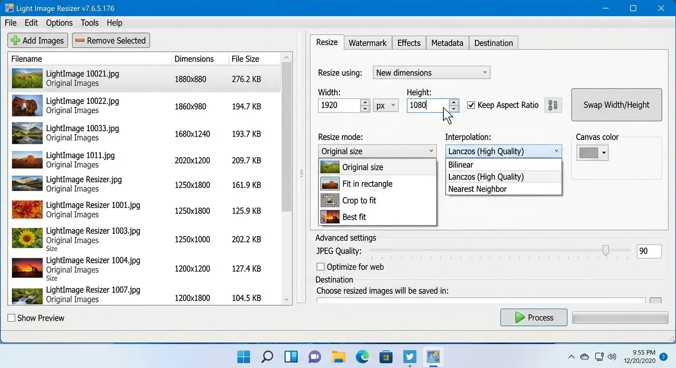Select the Best fit icon
This screenshot has width=676, height=368.
(330, 217)
